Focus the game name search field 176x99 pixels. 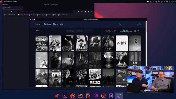click(80, 31)
